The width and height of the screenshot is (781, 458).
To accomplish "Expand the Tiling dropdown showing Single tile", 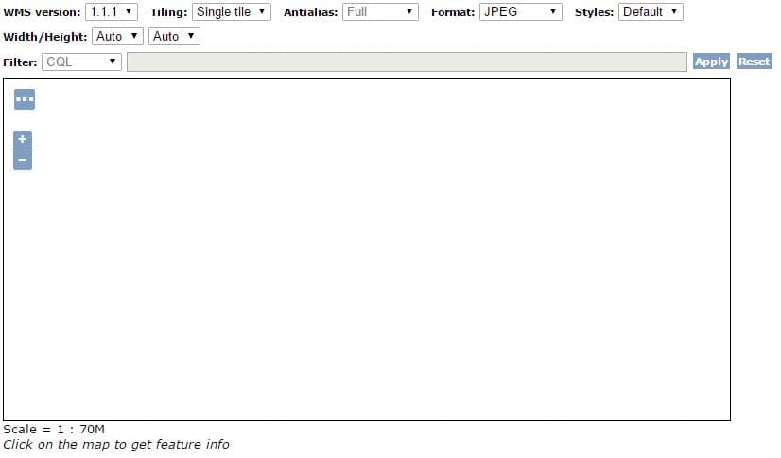I will click(x=231, y=12).
